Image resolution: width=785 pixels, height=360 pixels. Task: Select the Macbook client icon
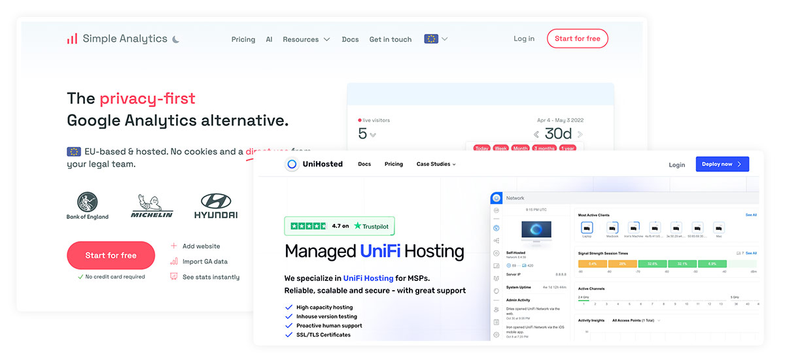(612, 228)
